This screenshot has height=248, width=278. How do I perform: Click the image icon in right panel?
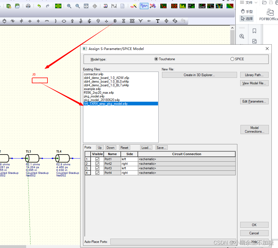pos(254,41)
